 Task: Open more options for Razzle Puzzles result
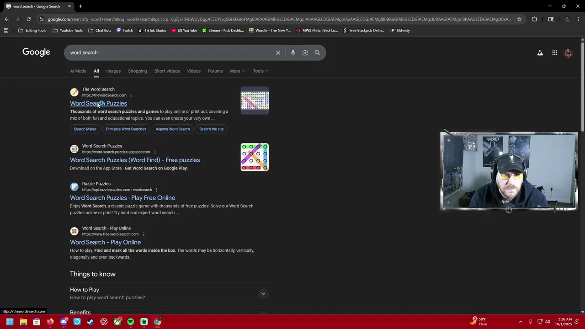[x=156, y=190]
